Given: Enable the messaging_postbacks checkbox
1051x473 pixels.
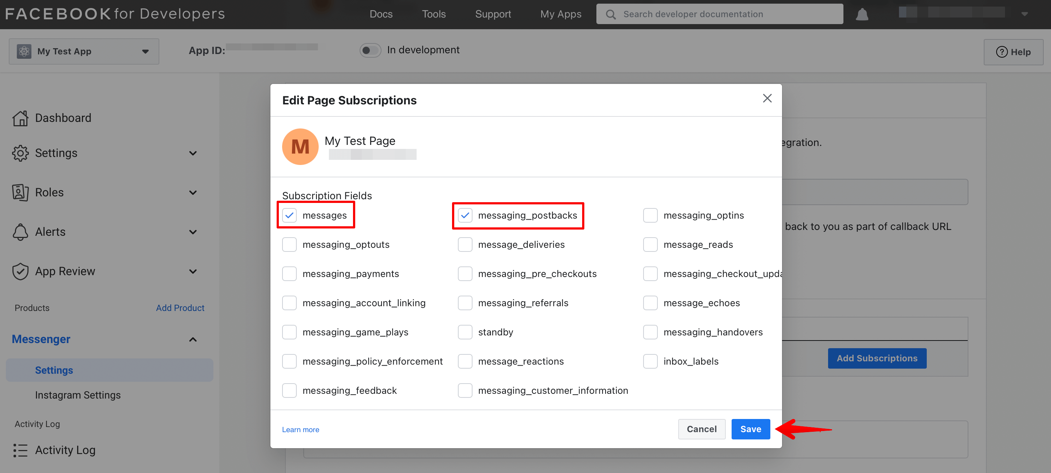Looking at the screenshot, I should coord(465,215).
